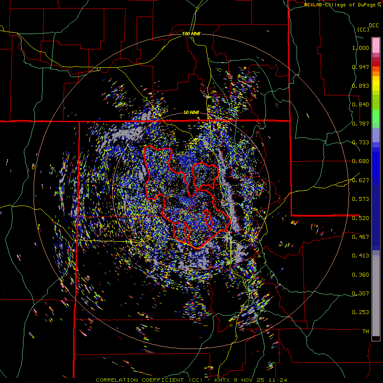The height and width of the screenshot is (383, 383).
Task: Click the 0.413 color scale value
Action: click(x=360, y=256)
